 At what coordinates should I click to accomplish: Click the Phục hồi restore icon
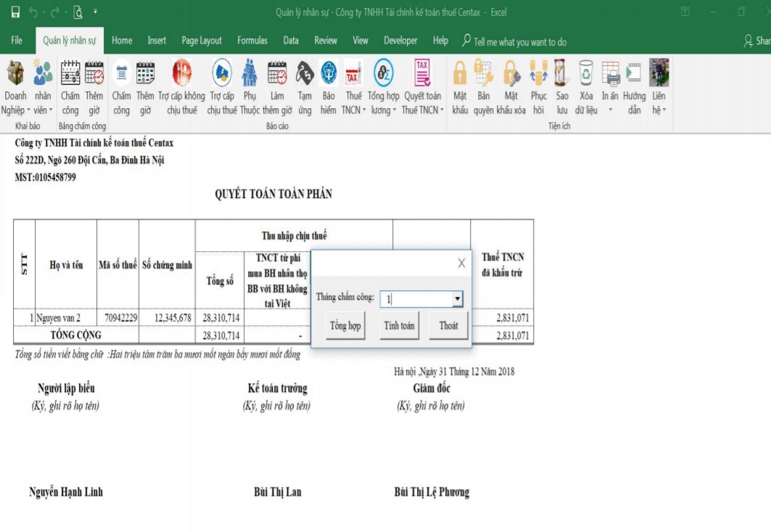pyautogui.click(x=538, y=74)
